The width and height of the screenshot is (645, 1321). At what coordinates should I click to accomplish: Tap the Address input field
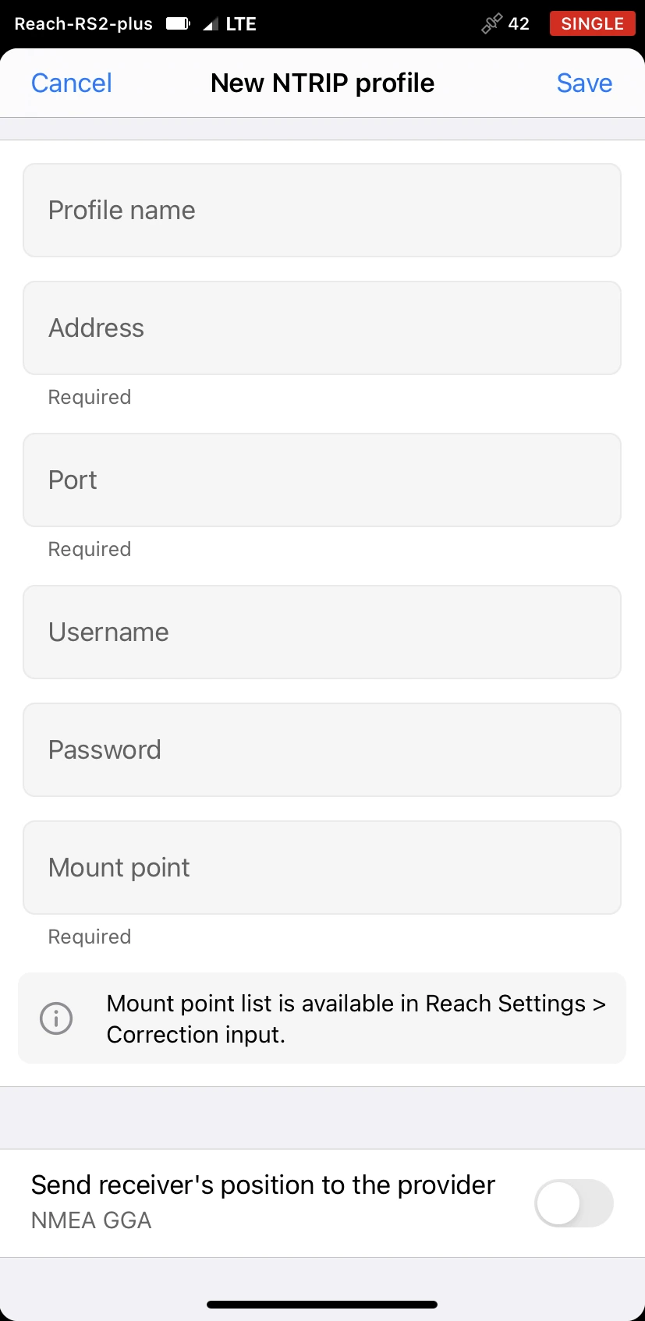pyautogui.click(x=322, y=328)
